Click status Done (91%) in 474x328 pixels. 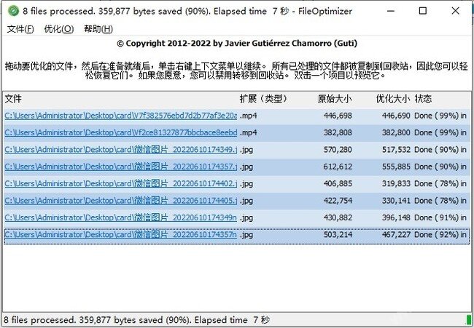pos(440,217)
